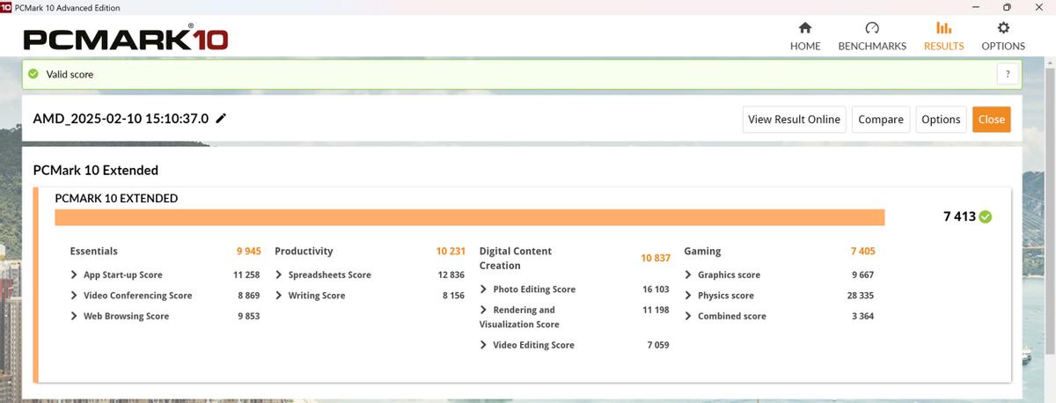Expand the Web Browsing Score row
Image resolution: width=1056 pixels, height=403 pixels.
[x=74, y=316]
